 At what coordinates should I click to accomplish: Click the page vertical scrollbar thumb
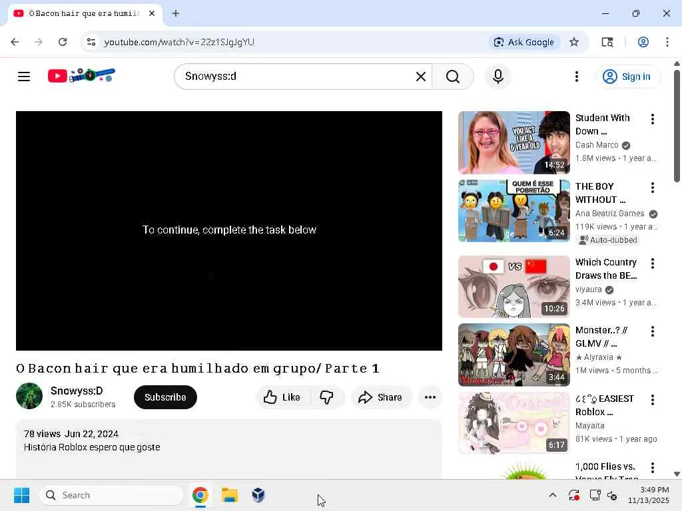coord(677,126)
